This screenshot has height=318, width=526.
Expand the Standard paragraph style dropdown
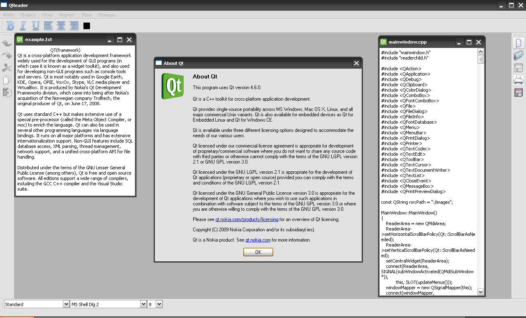(66, 304)
